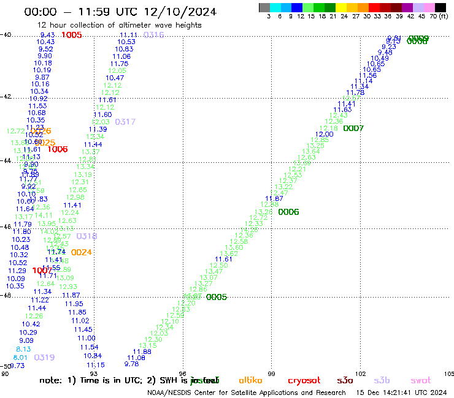Click the light blue value 8.13

click(23, 349)
